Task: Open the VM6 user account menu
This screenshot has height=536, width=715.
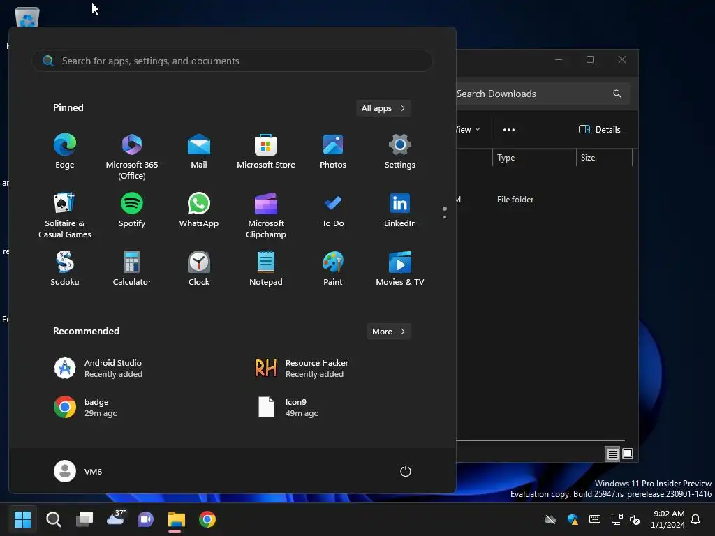Action: [x=78, y=471]
